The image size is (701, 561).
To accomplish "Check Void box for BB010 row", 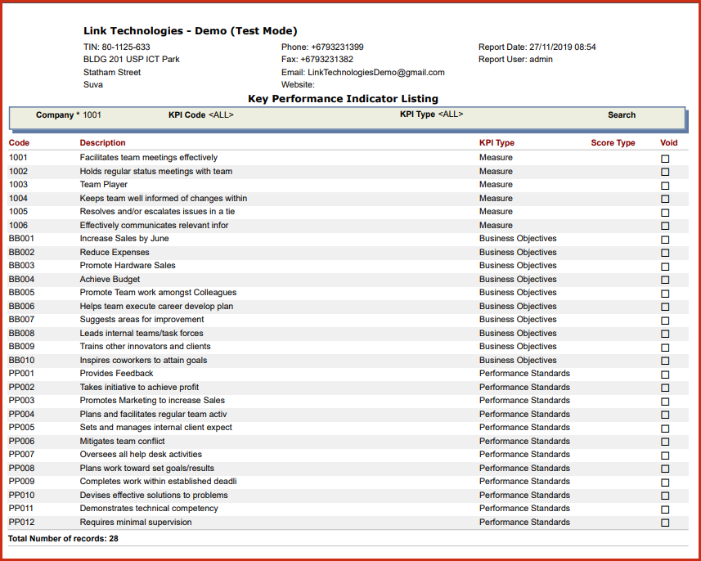I will [x=665, y=361].
